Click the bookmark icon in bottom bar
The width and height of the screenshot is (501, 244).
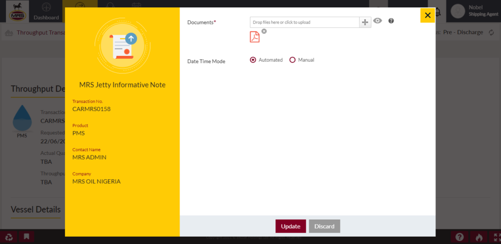pos(26,237)
